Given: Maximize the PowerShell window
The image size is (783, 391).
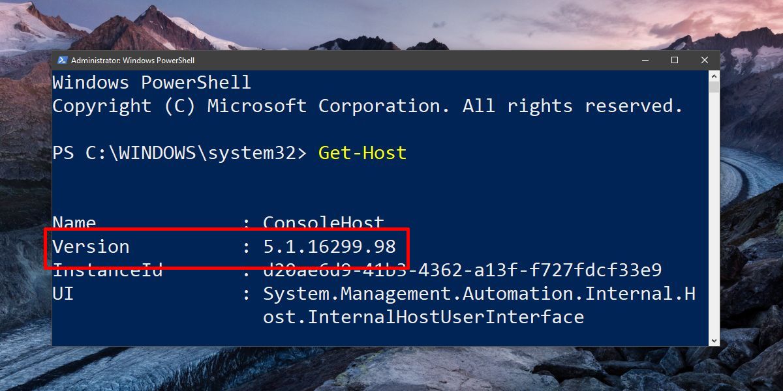Looking at the screenshot, I should (675, 60).
